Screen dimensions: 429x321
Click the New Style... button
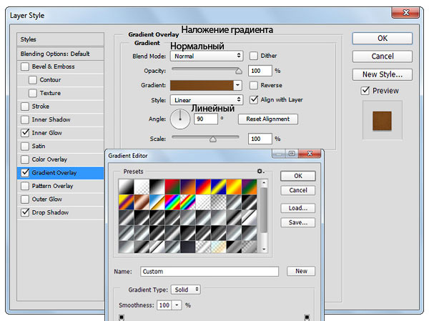[383, 74]
